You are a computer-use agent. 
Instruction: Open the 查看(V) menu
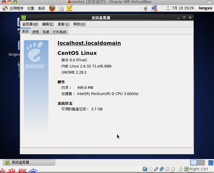[x=63, y=24]
